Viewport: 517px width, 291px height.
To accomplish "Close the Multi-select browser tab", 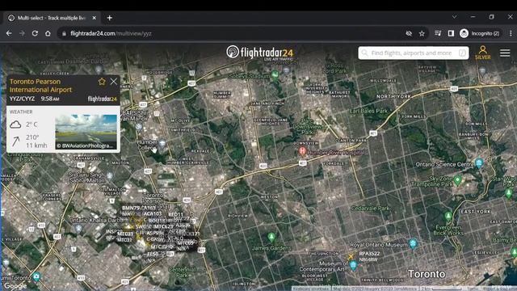I will 95,18.
